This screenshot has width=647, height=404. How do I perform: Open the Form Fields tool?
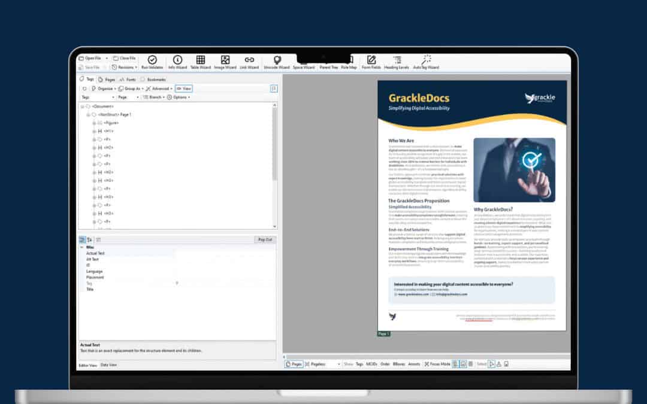[x=371, y=62]
